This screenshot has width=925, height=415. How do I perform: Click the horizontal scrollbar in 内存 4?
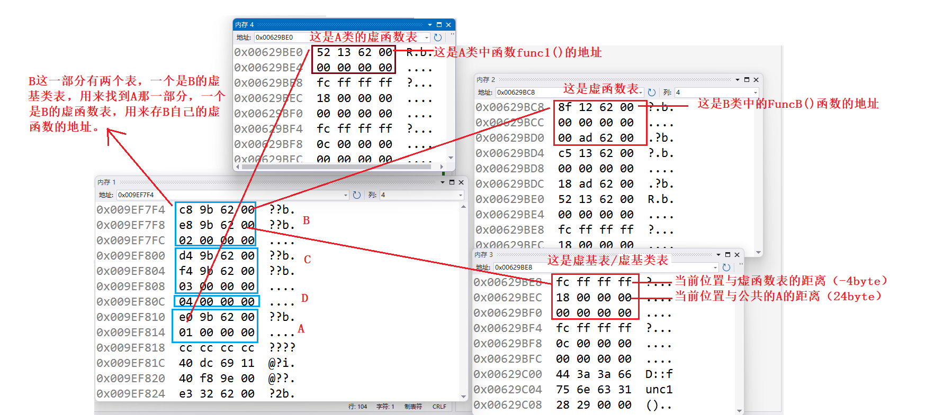(x=337, y=167)
